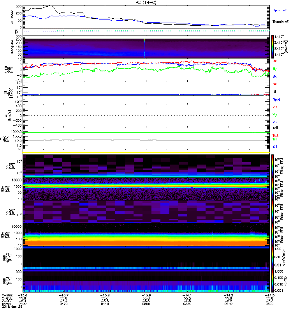Click the plot title P2 (TH-C)
This screenshot has height=312, width=292.
pyautogui.click(x=146, y=2)
